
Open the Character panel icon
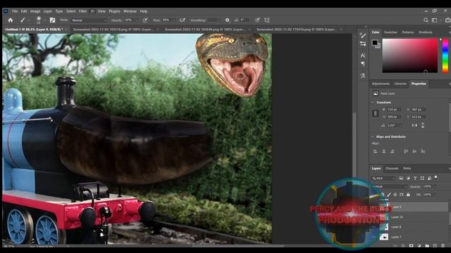363,56
